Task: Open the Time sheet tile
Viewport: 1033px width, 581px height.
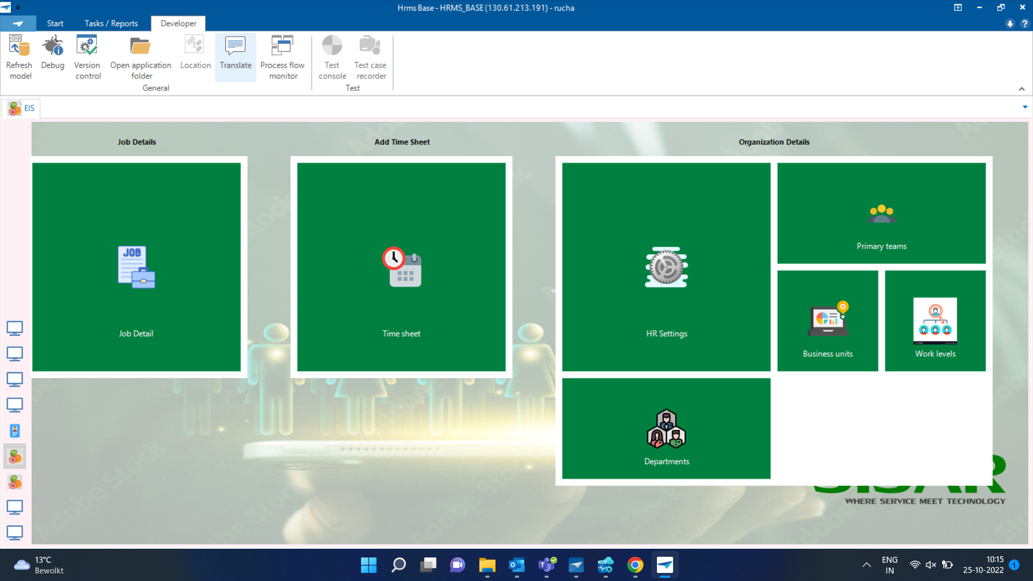Action: [x=401, y=267]
